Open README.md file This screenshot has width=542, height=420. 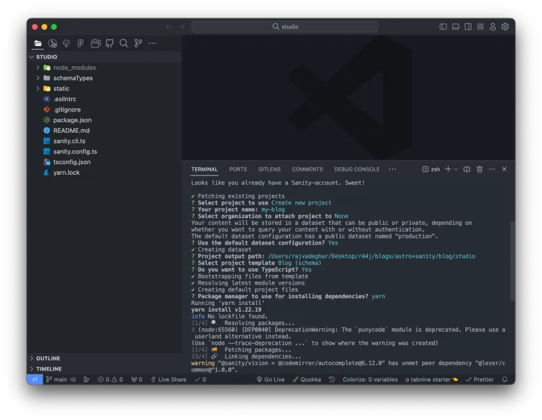click(106, 130)
